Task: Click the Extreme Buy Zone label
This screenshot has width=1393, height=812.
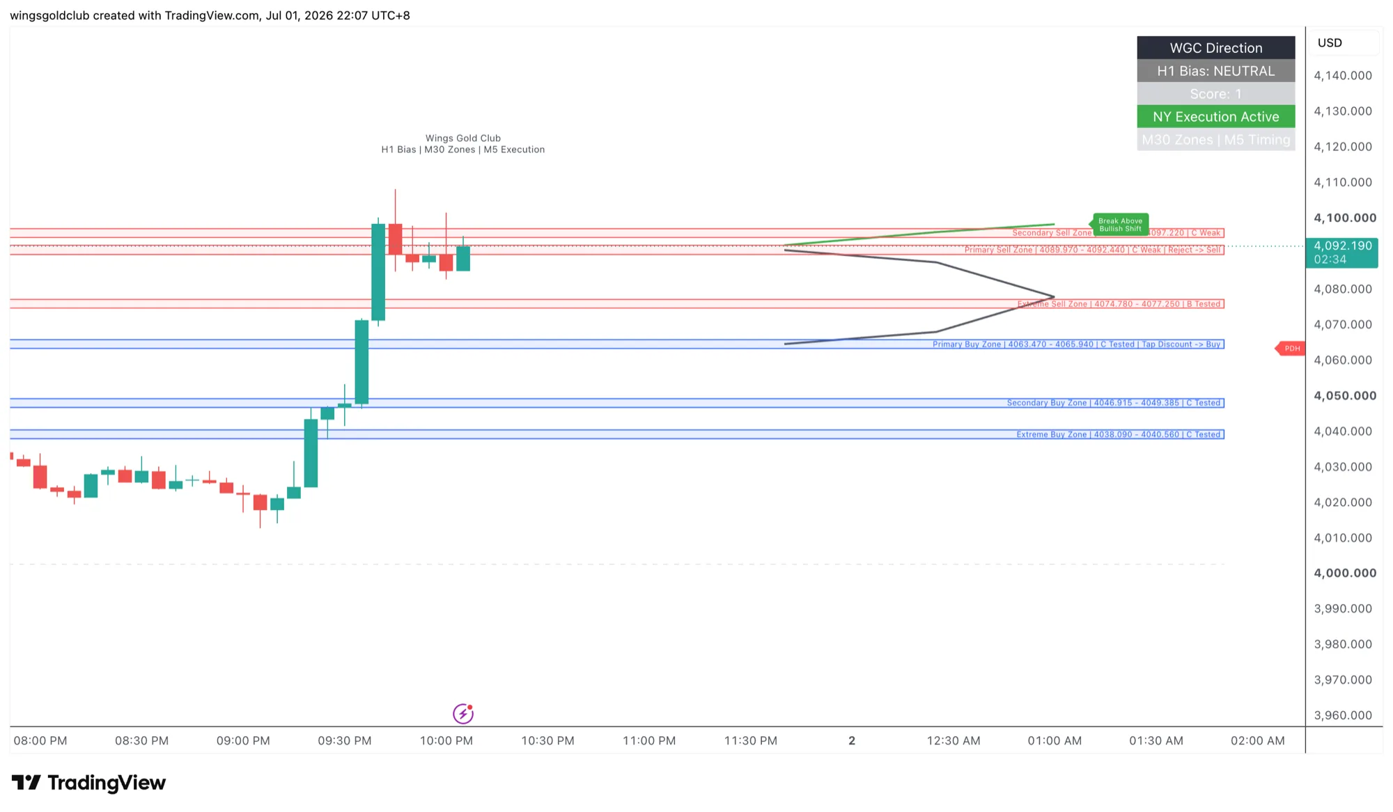Action: [x=1119, y=434]
